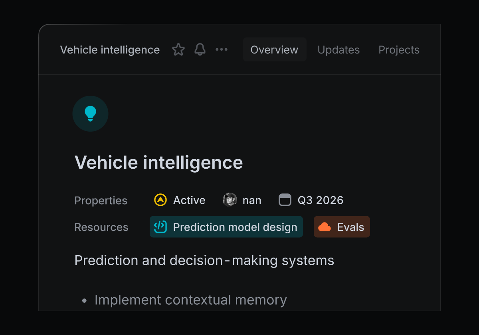Switch to the Overview tab
This screenshot has width=479, height=335.
tap(274, 50)
